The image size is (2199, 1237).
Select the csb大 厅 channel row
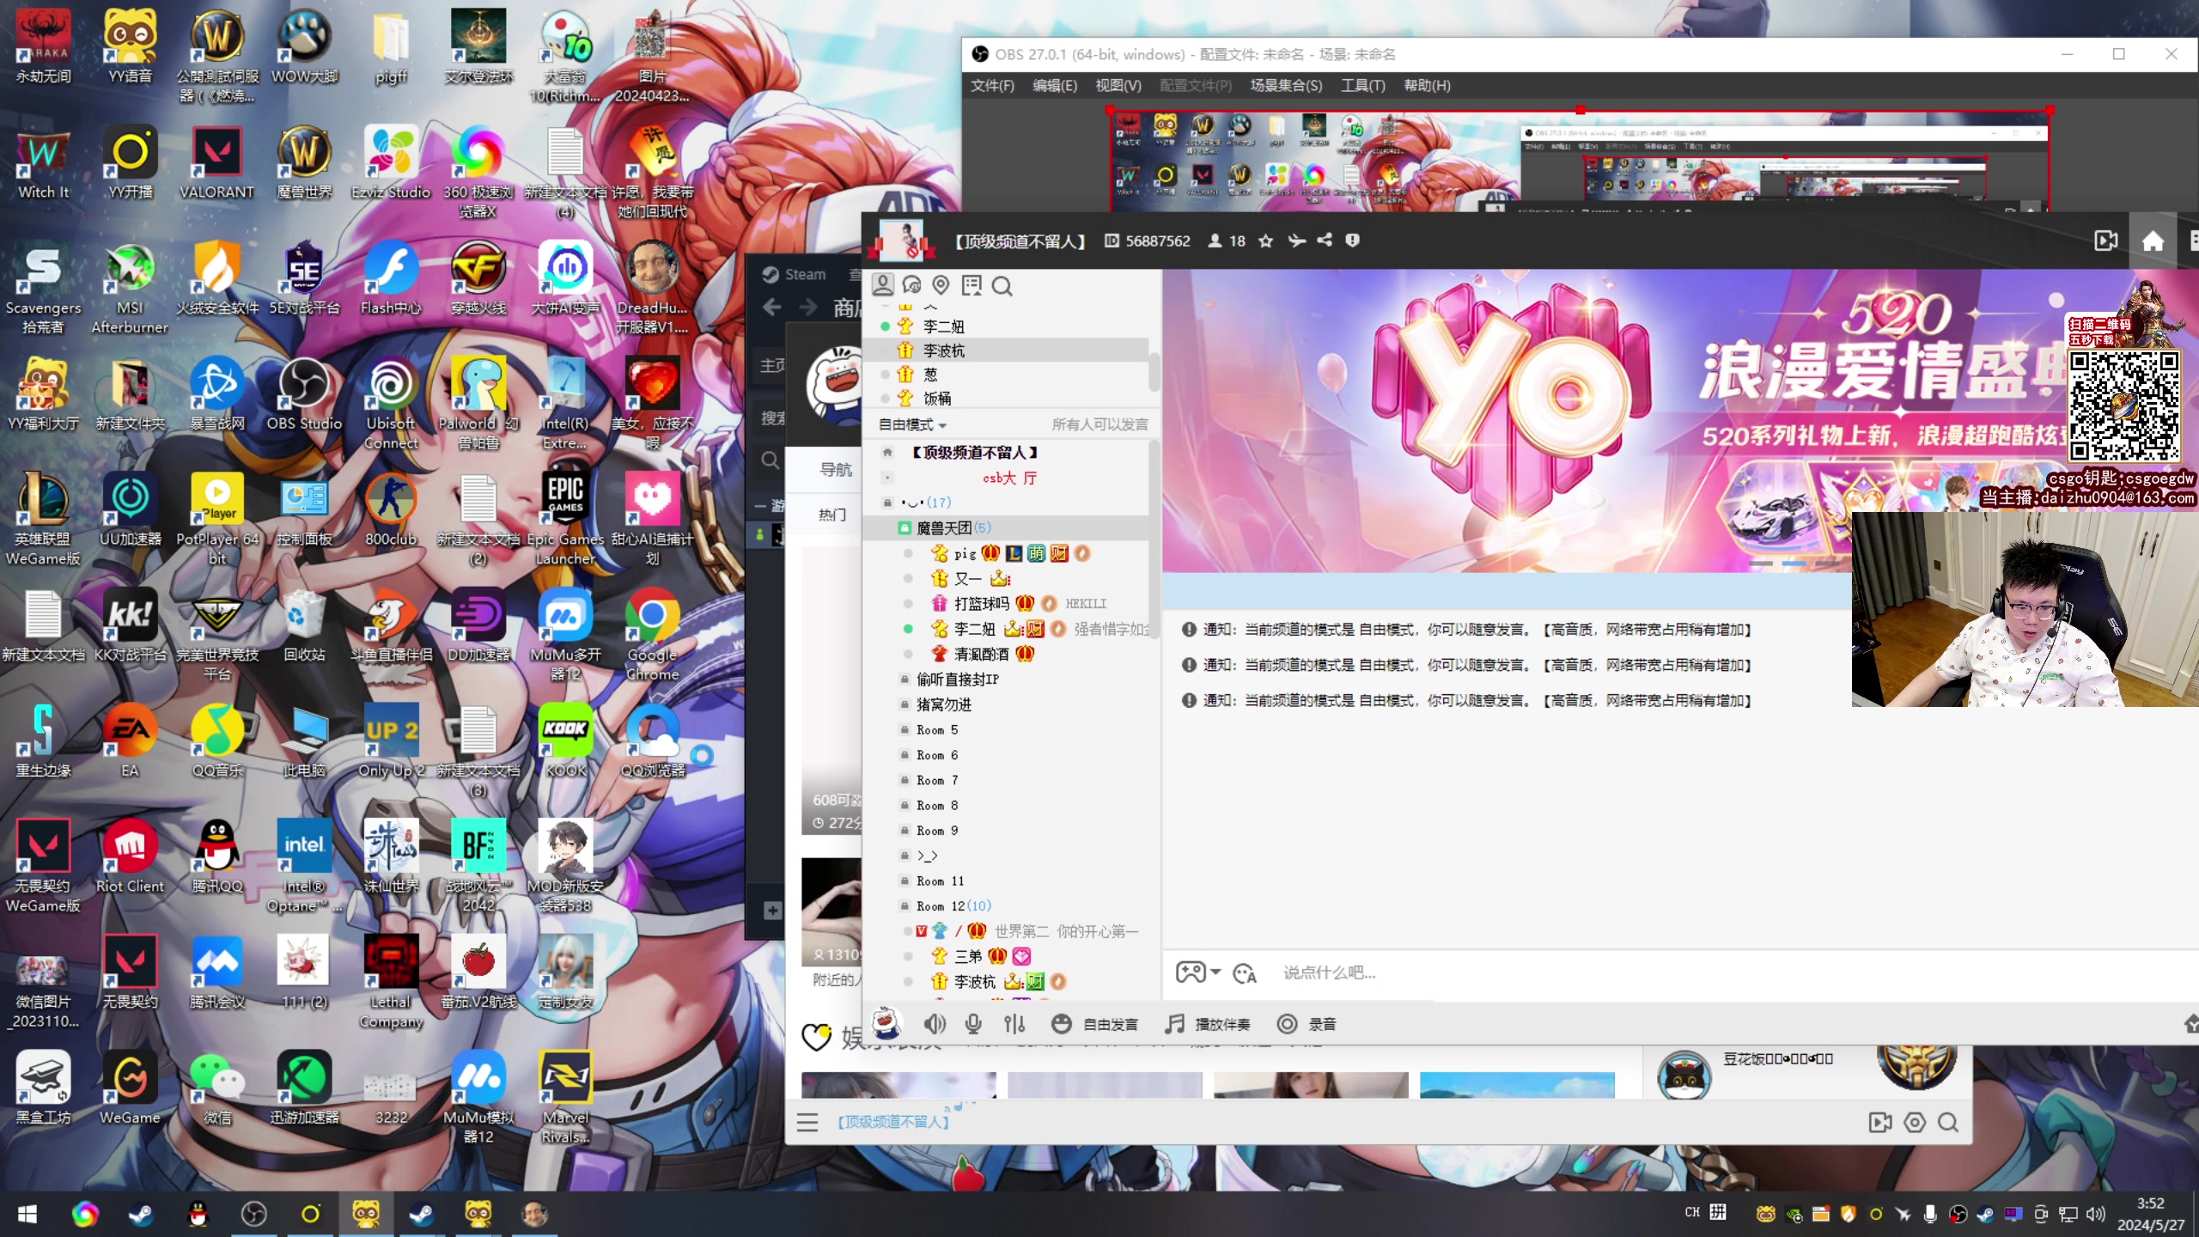1010,478
